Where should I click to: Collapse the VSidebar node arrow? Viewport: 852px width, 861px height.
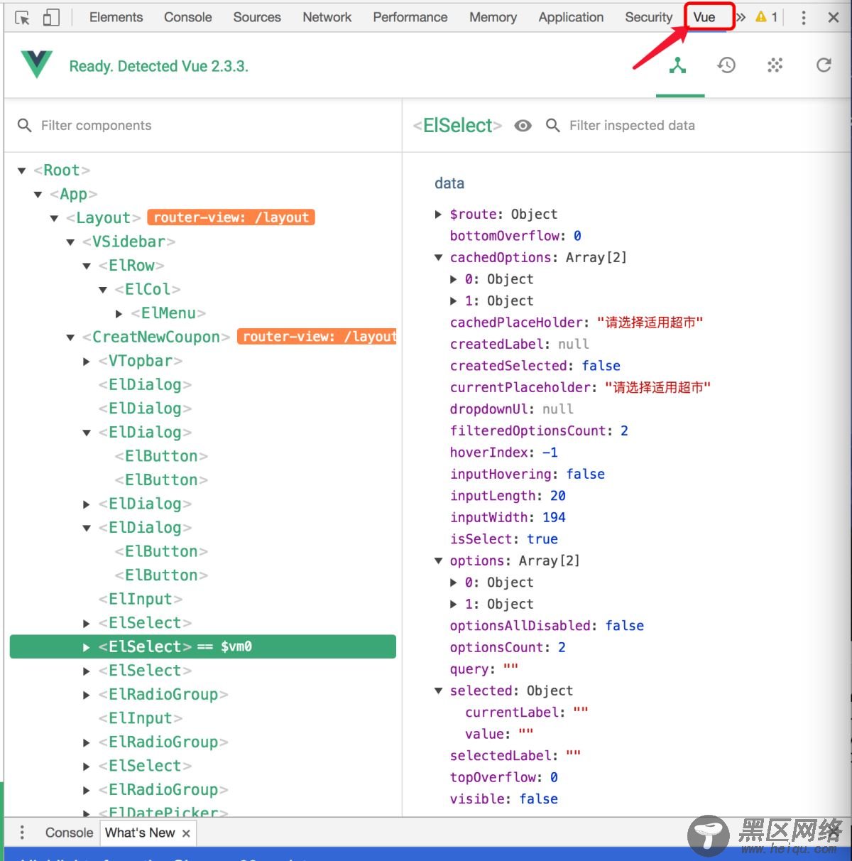pyautogui.click(x=70, y=242)
